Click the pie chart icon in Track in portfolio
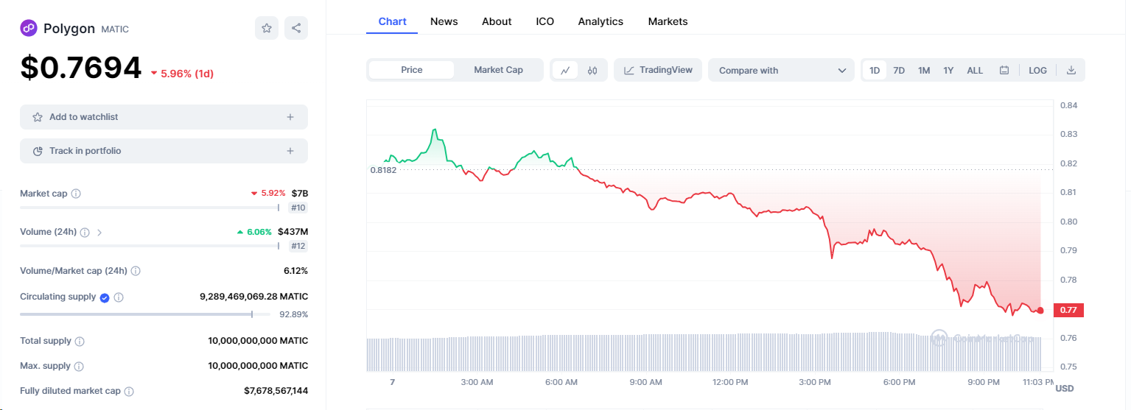Screen dimensions: 1131x410 [x=38, y=151]
